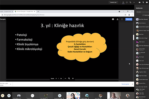Bookmark page with the star icon

click(125, 15)
